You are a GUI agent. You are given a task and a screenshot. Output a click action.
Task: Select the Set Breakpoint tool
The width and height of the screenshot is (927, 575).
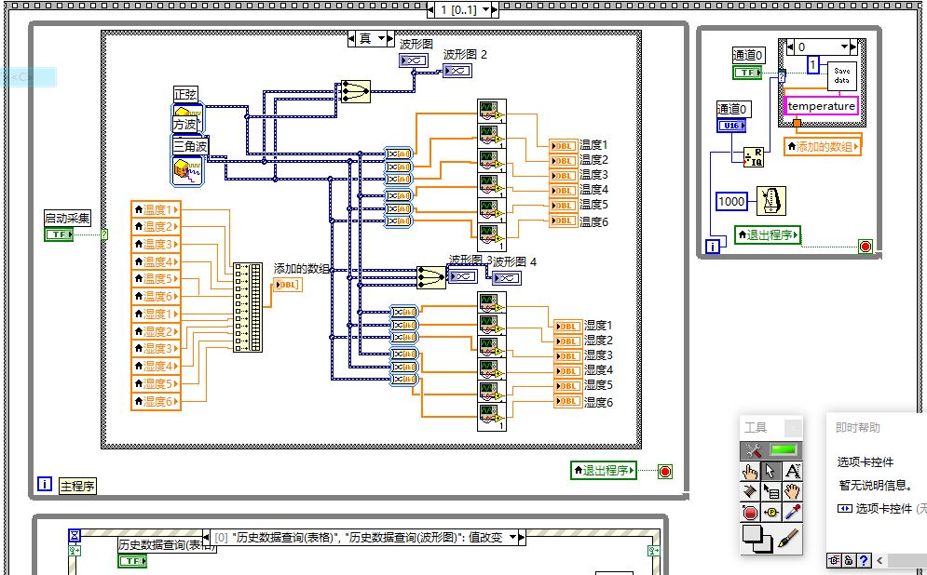tap(750, 512)
